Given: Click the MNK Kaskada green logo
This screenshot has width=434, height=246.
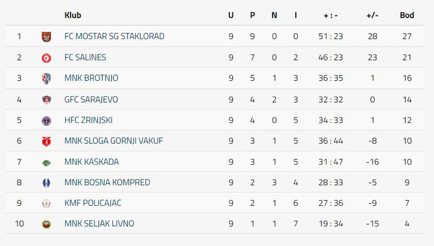Looking at the screenshot, I should [46, 163].
